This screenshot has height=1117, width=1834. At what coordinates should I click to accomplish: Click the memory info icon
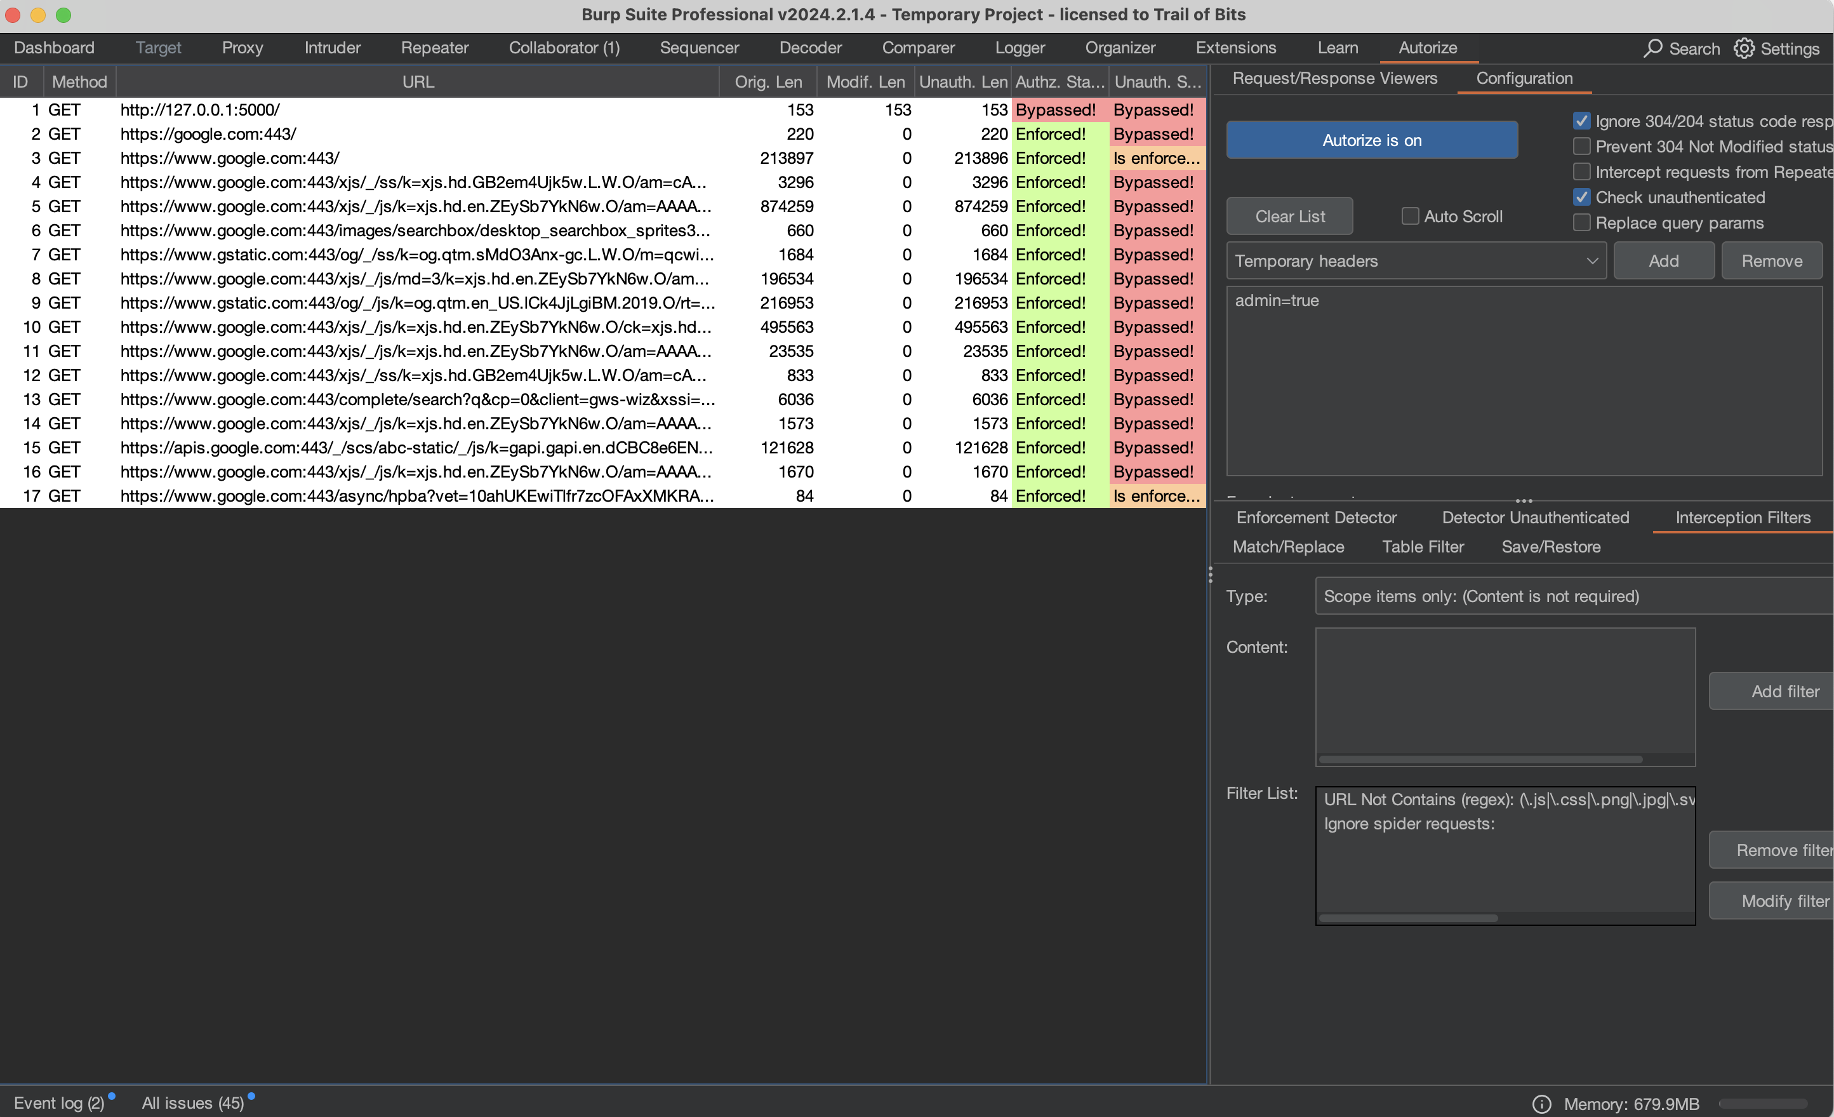click(x=1541, y=1104)
